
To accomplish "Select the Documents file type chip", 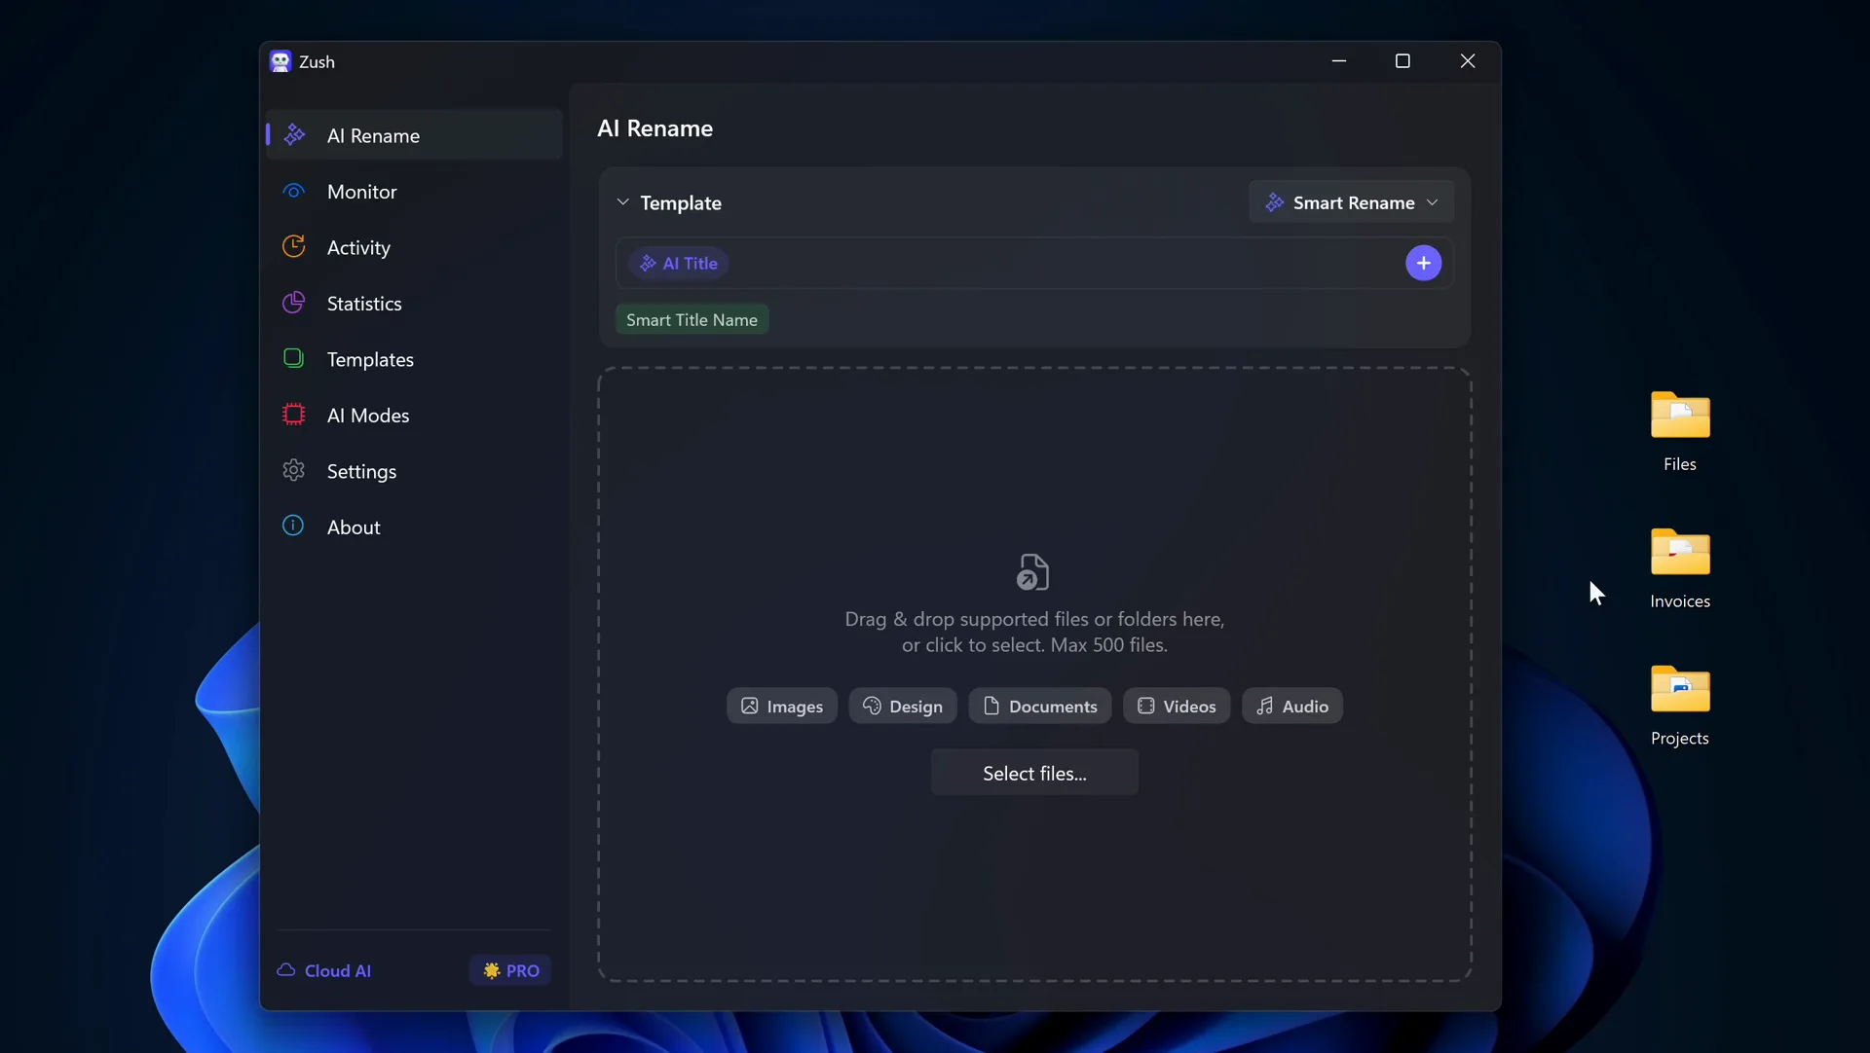I will (1040, 706).
